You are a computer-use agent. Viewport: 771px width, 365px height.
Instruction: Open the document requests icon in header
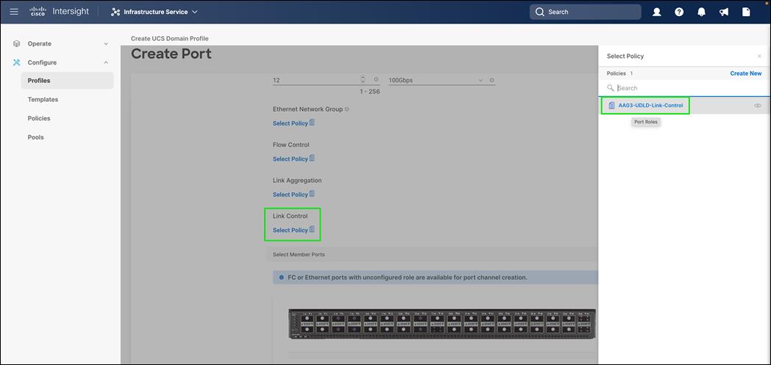click(x=747, y=12)
